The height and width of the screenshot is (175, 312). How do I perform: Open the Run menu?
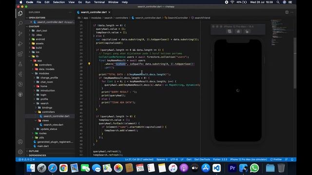click(x=88, y=2)
